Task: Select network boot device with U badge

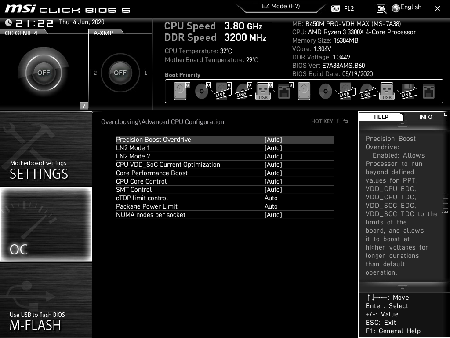Action: coord(285,91)
